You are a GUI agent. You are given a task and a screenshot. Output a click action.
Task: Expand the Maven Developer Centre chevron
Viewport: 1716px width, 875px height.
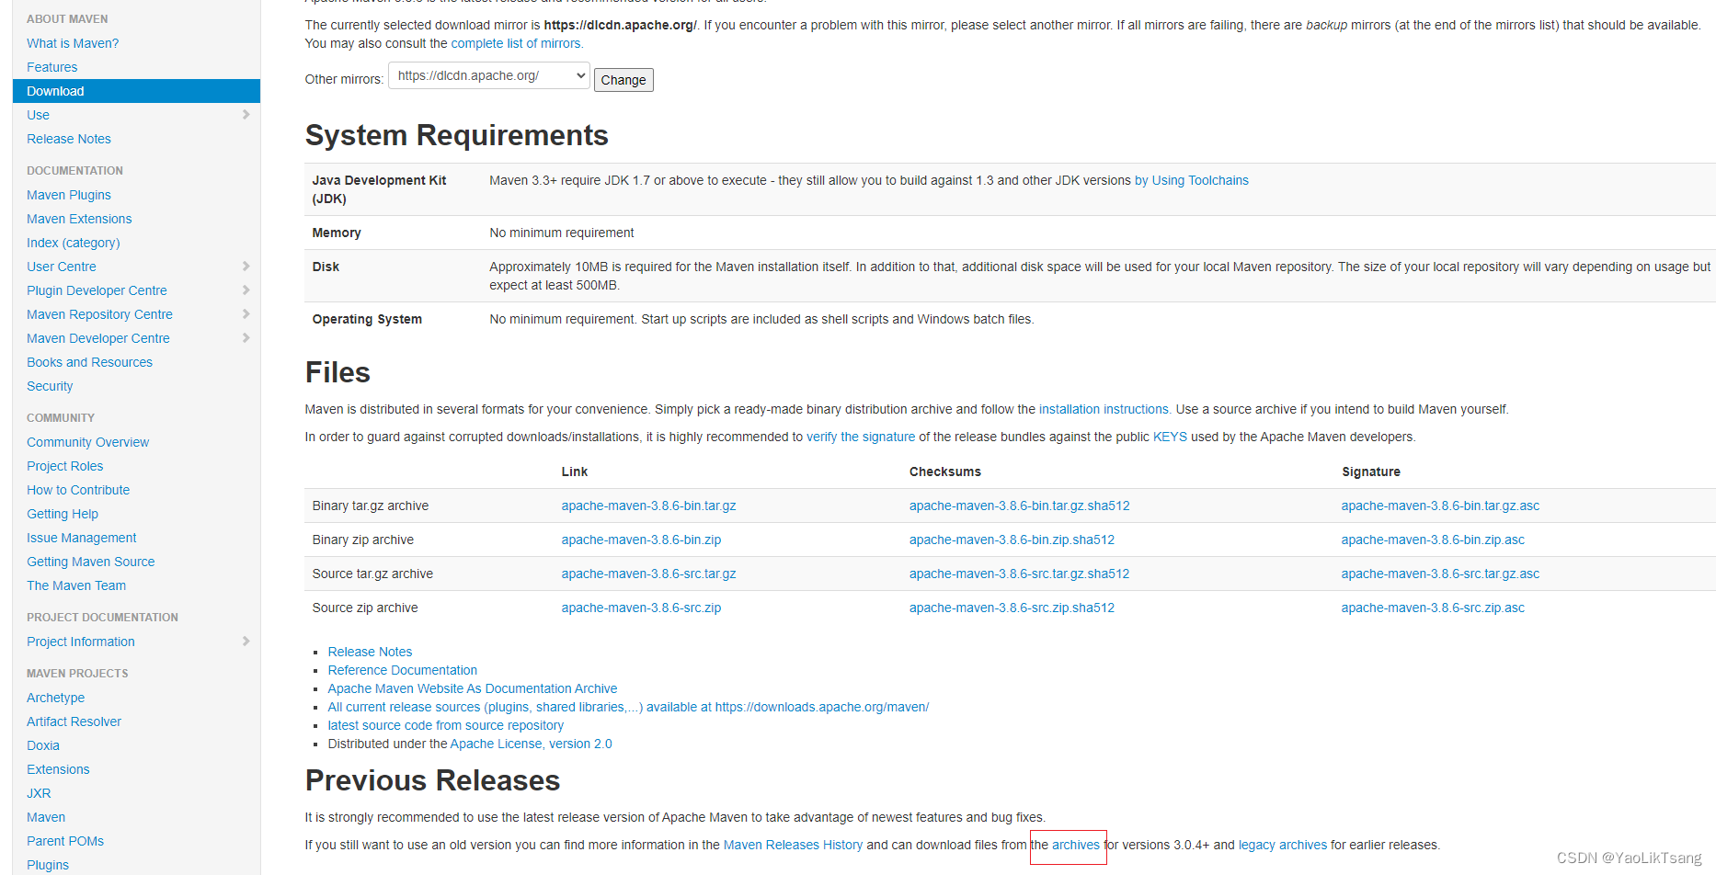pyautogui.click(x=246, y=338)
